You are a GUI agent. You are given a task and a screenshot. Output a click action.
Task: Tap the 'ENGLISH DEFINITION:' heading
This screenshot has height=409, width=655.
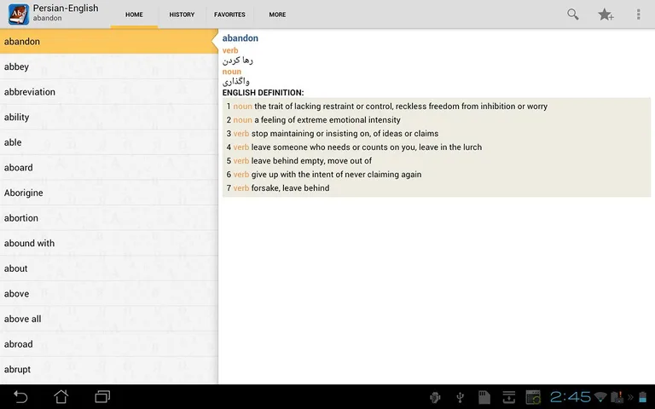click(264, 93)
